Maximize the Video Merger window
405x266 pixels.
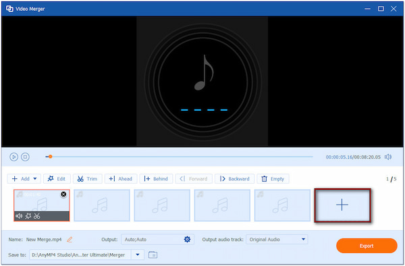click(381, 9)
